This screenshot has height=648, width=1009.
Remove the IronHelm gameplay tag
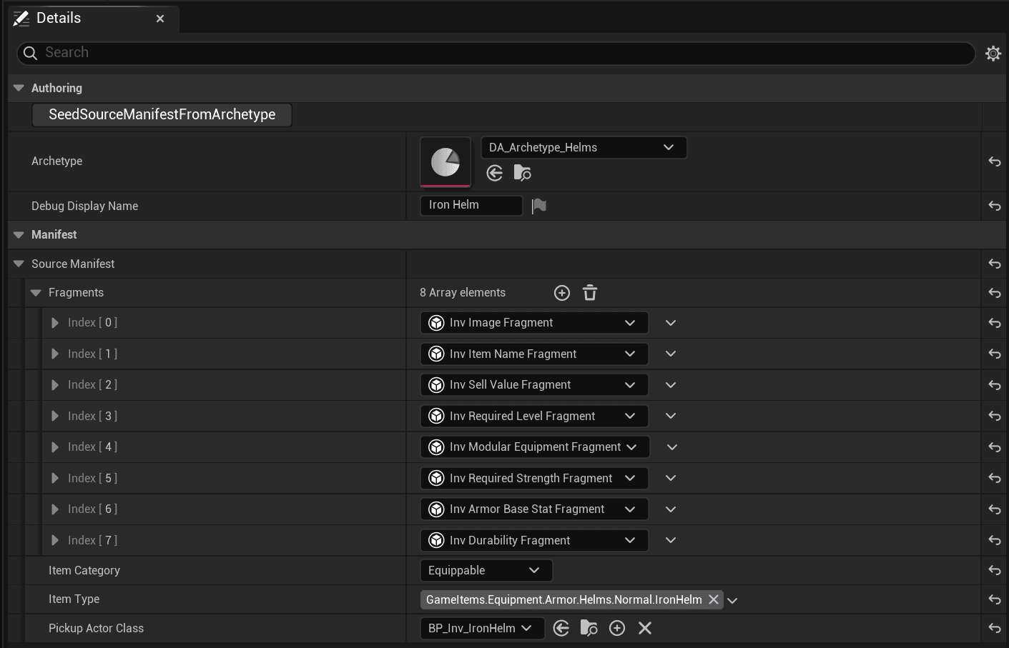tap(714, 599)
